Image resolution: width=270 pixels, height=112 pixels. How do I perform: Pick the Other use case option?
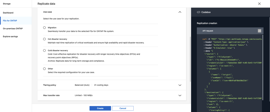click(x=44, y=69)
